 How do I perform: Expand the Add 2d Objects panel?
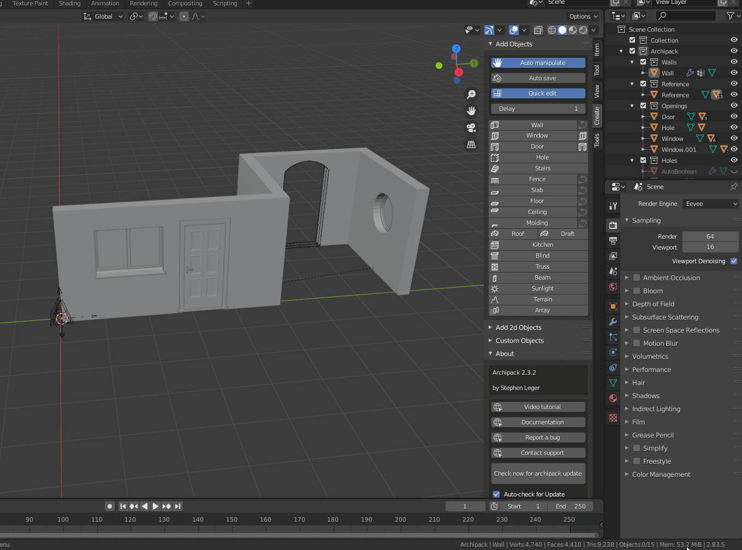click(518, 327)
